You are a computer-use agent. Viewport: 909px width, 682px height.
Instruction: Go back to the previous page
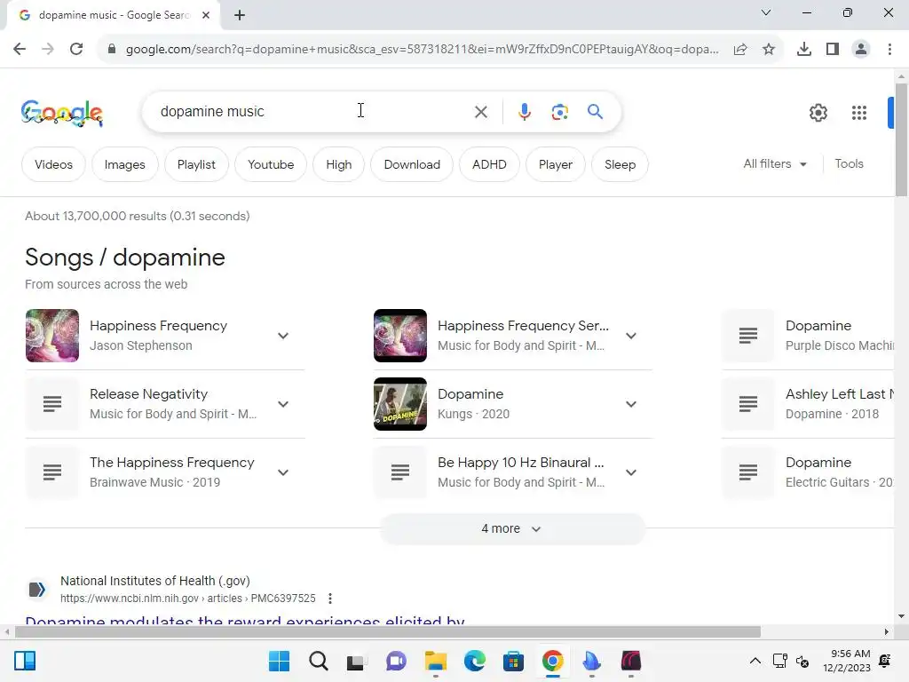tap(20, 50)
